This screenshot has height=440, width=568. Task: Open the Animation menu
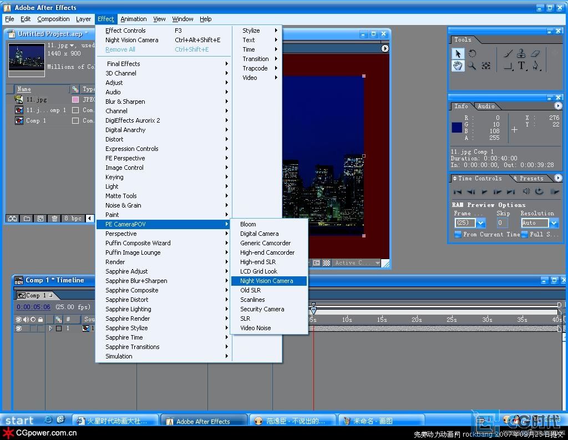133,19
